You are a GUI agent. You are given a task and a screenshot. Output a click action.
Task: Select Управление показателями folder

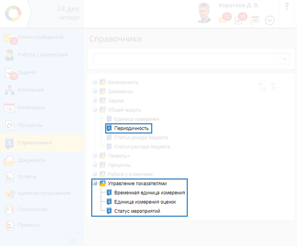click(137, 184)
